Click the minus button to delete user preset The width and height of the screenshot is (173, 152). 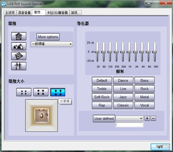[153, 118]
